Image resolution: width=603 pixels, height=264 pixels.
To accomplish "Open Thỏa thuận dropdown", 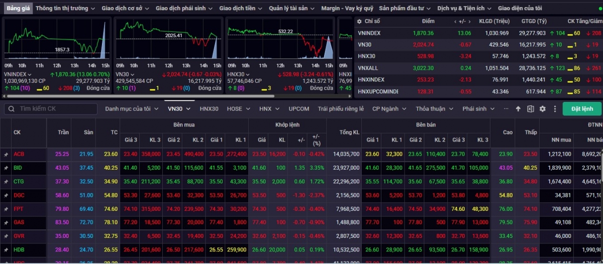I will 434,109.
